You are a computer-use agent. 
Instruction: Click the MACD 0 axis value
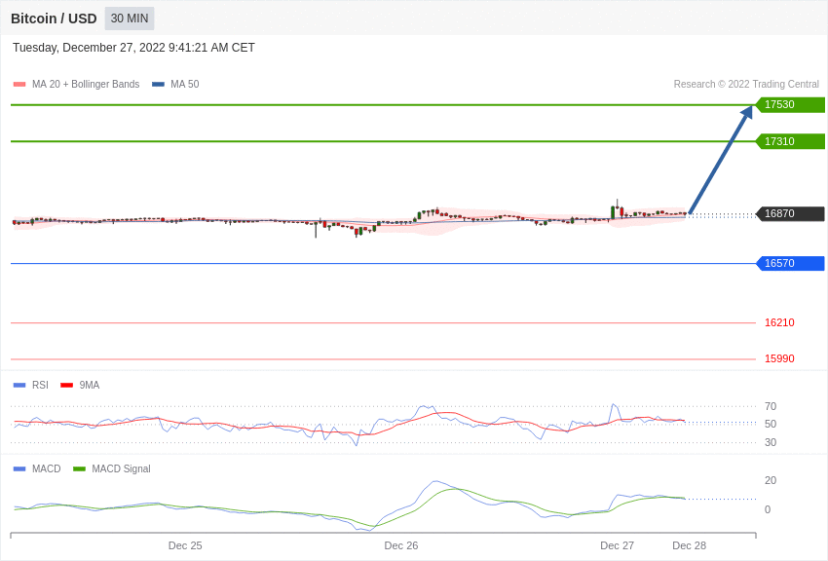pos(768,509)
